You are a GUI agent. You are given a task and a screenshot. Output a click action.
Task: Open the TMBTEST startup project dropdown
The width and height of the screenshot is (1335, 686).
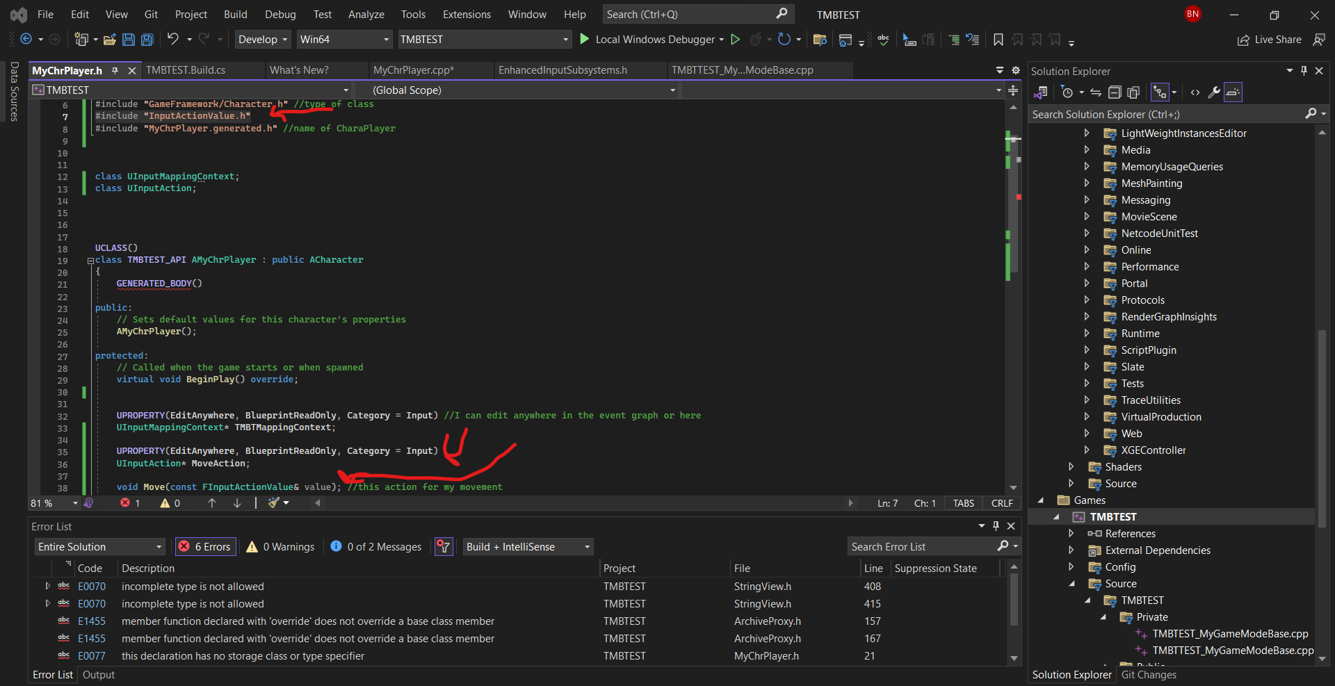pos(485,40)
